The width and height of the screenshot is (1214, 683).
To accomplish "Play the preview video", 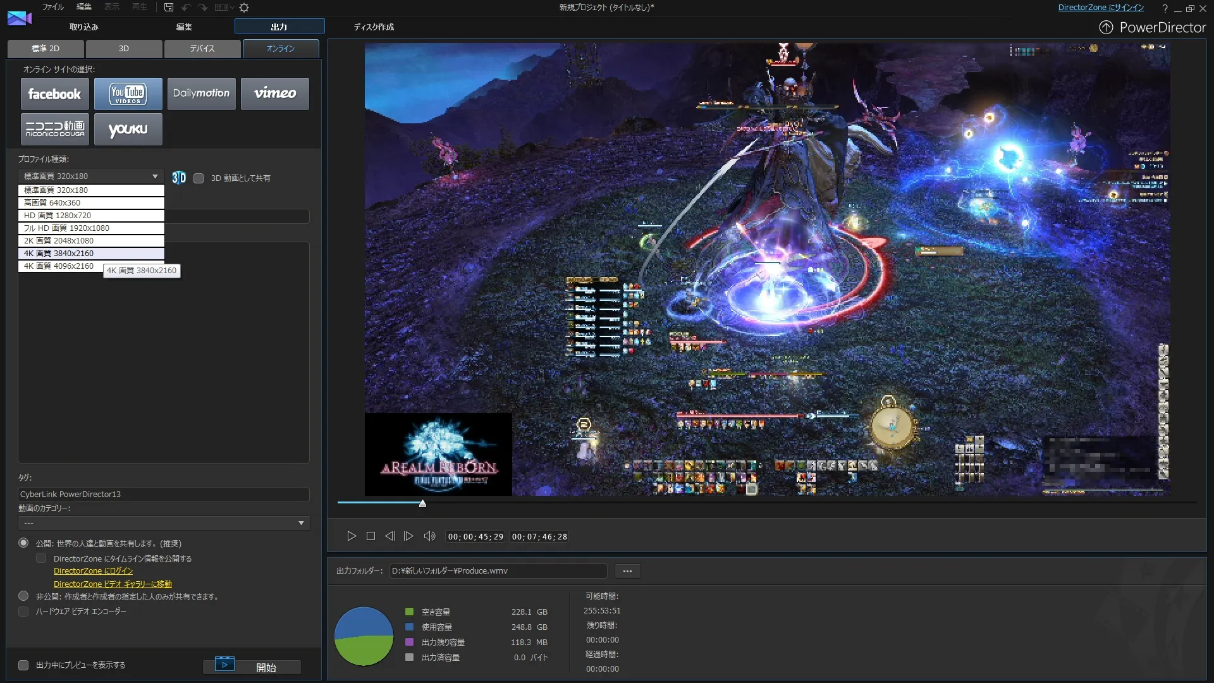I will click(352, 536).
